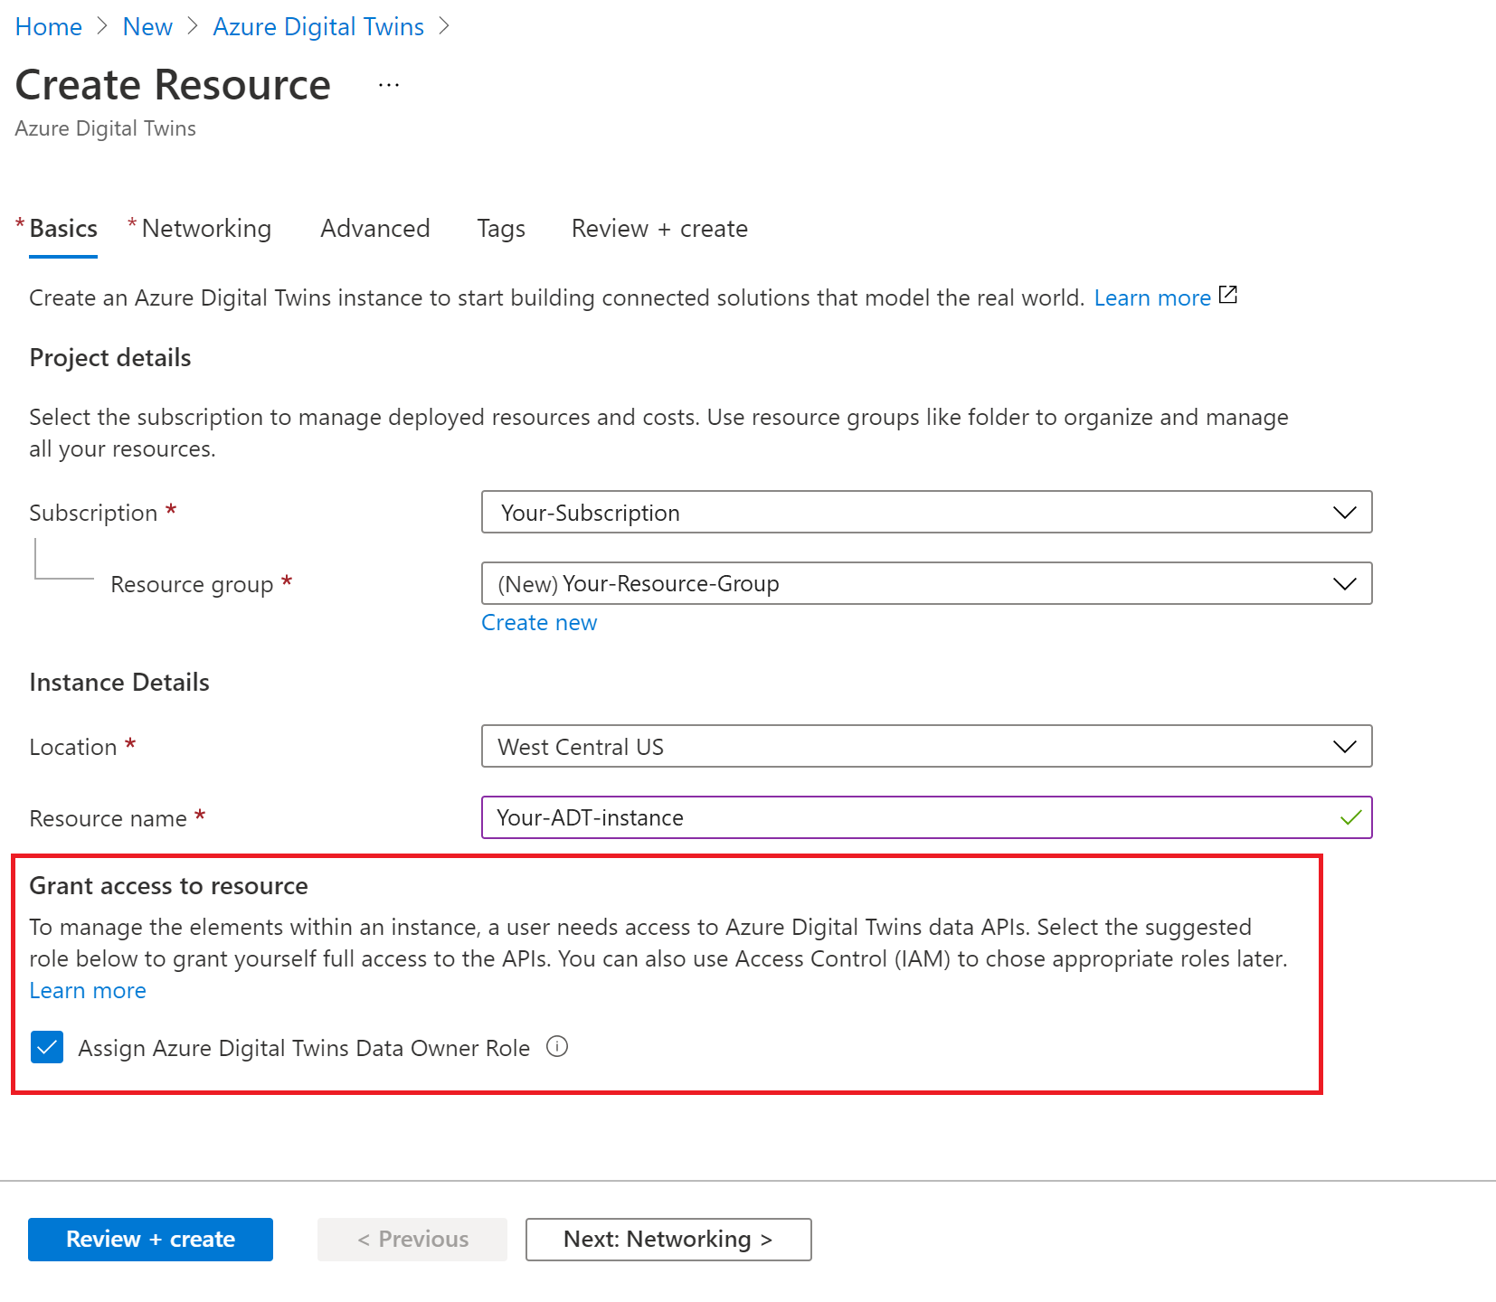Screen dimensions: 1496x1302
Task: Click the Project details heading
Action: (110, 358)
